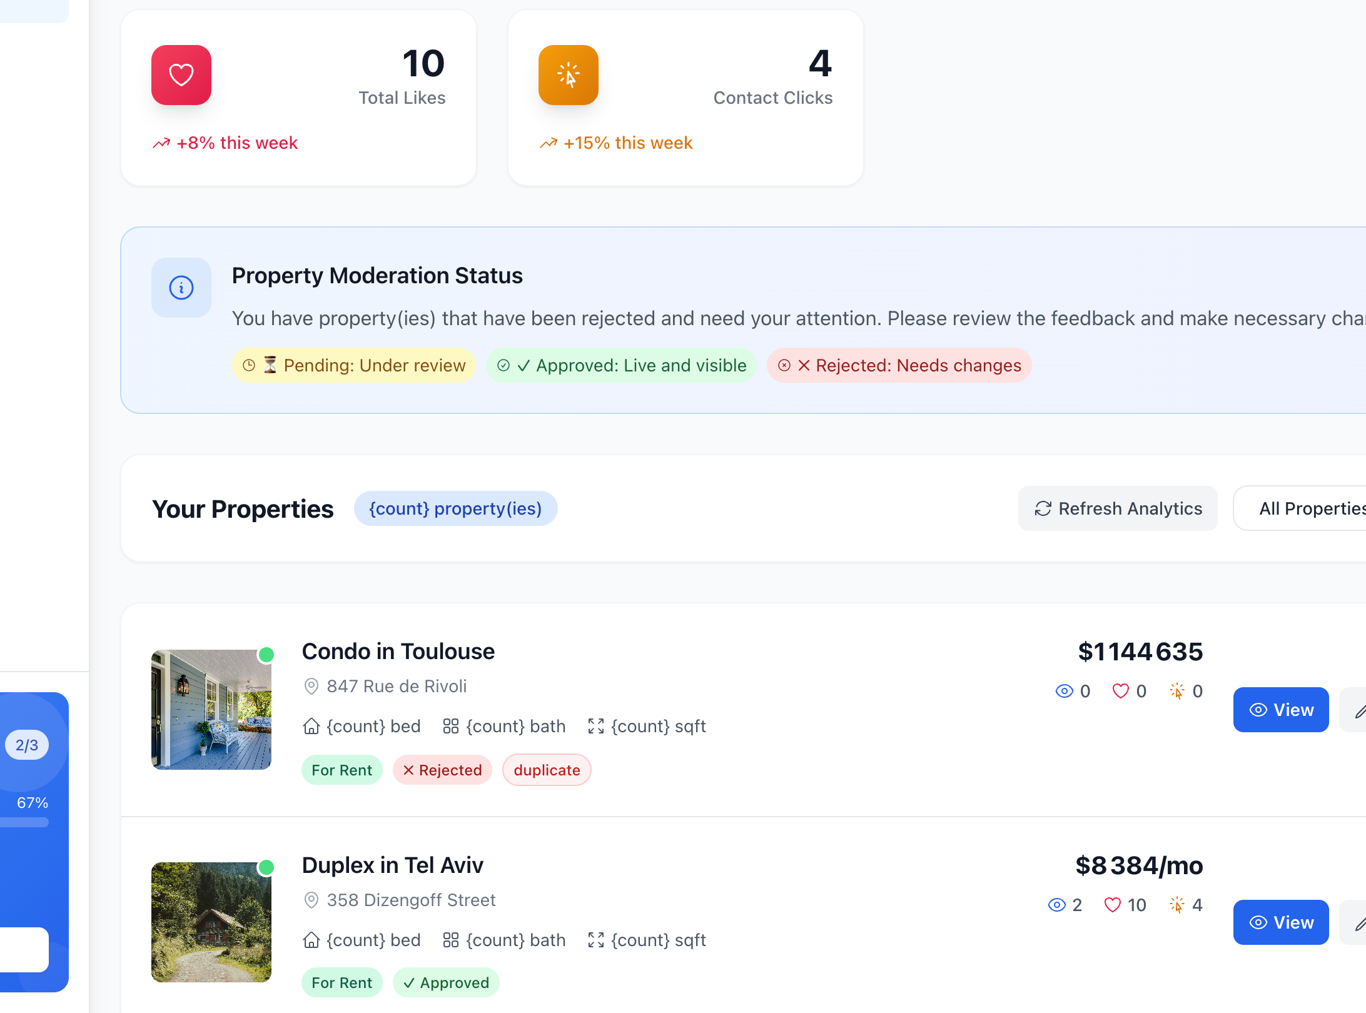Viewport: 1366px width, 1013px height.
Task: Click the location pin beside 358 Dizengoff Street
Action: pyautogui.click(x=311, y=900)
